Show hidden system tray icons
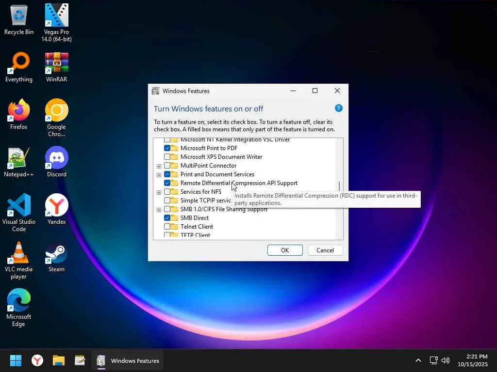The height and width of the screenshot is (372, 497). tap(418, 360)
